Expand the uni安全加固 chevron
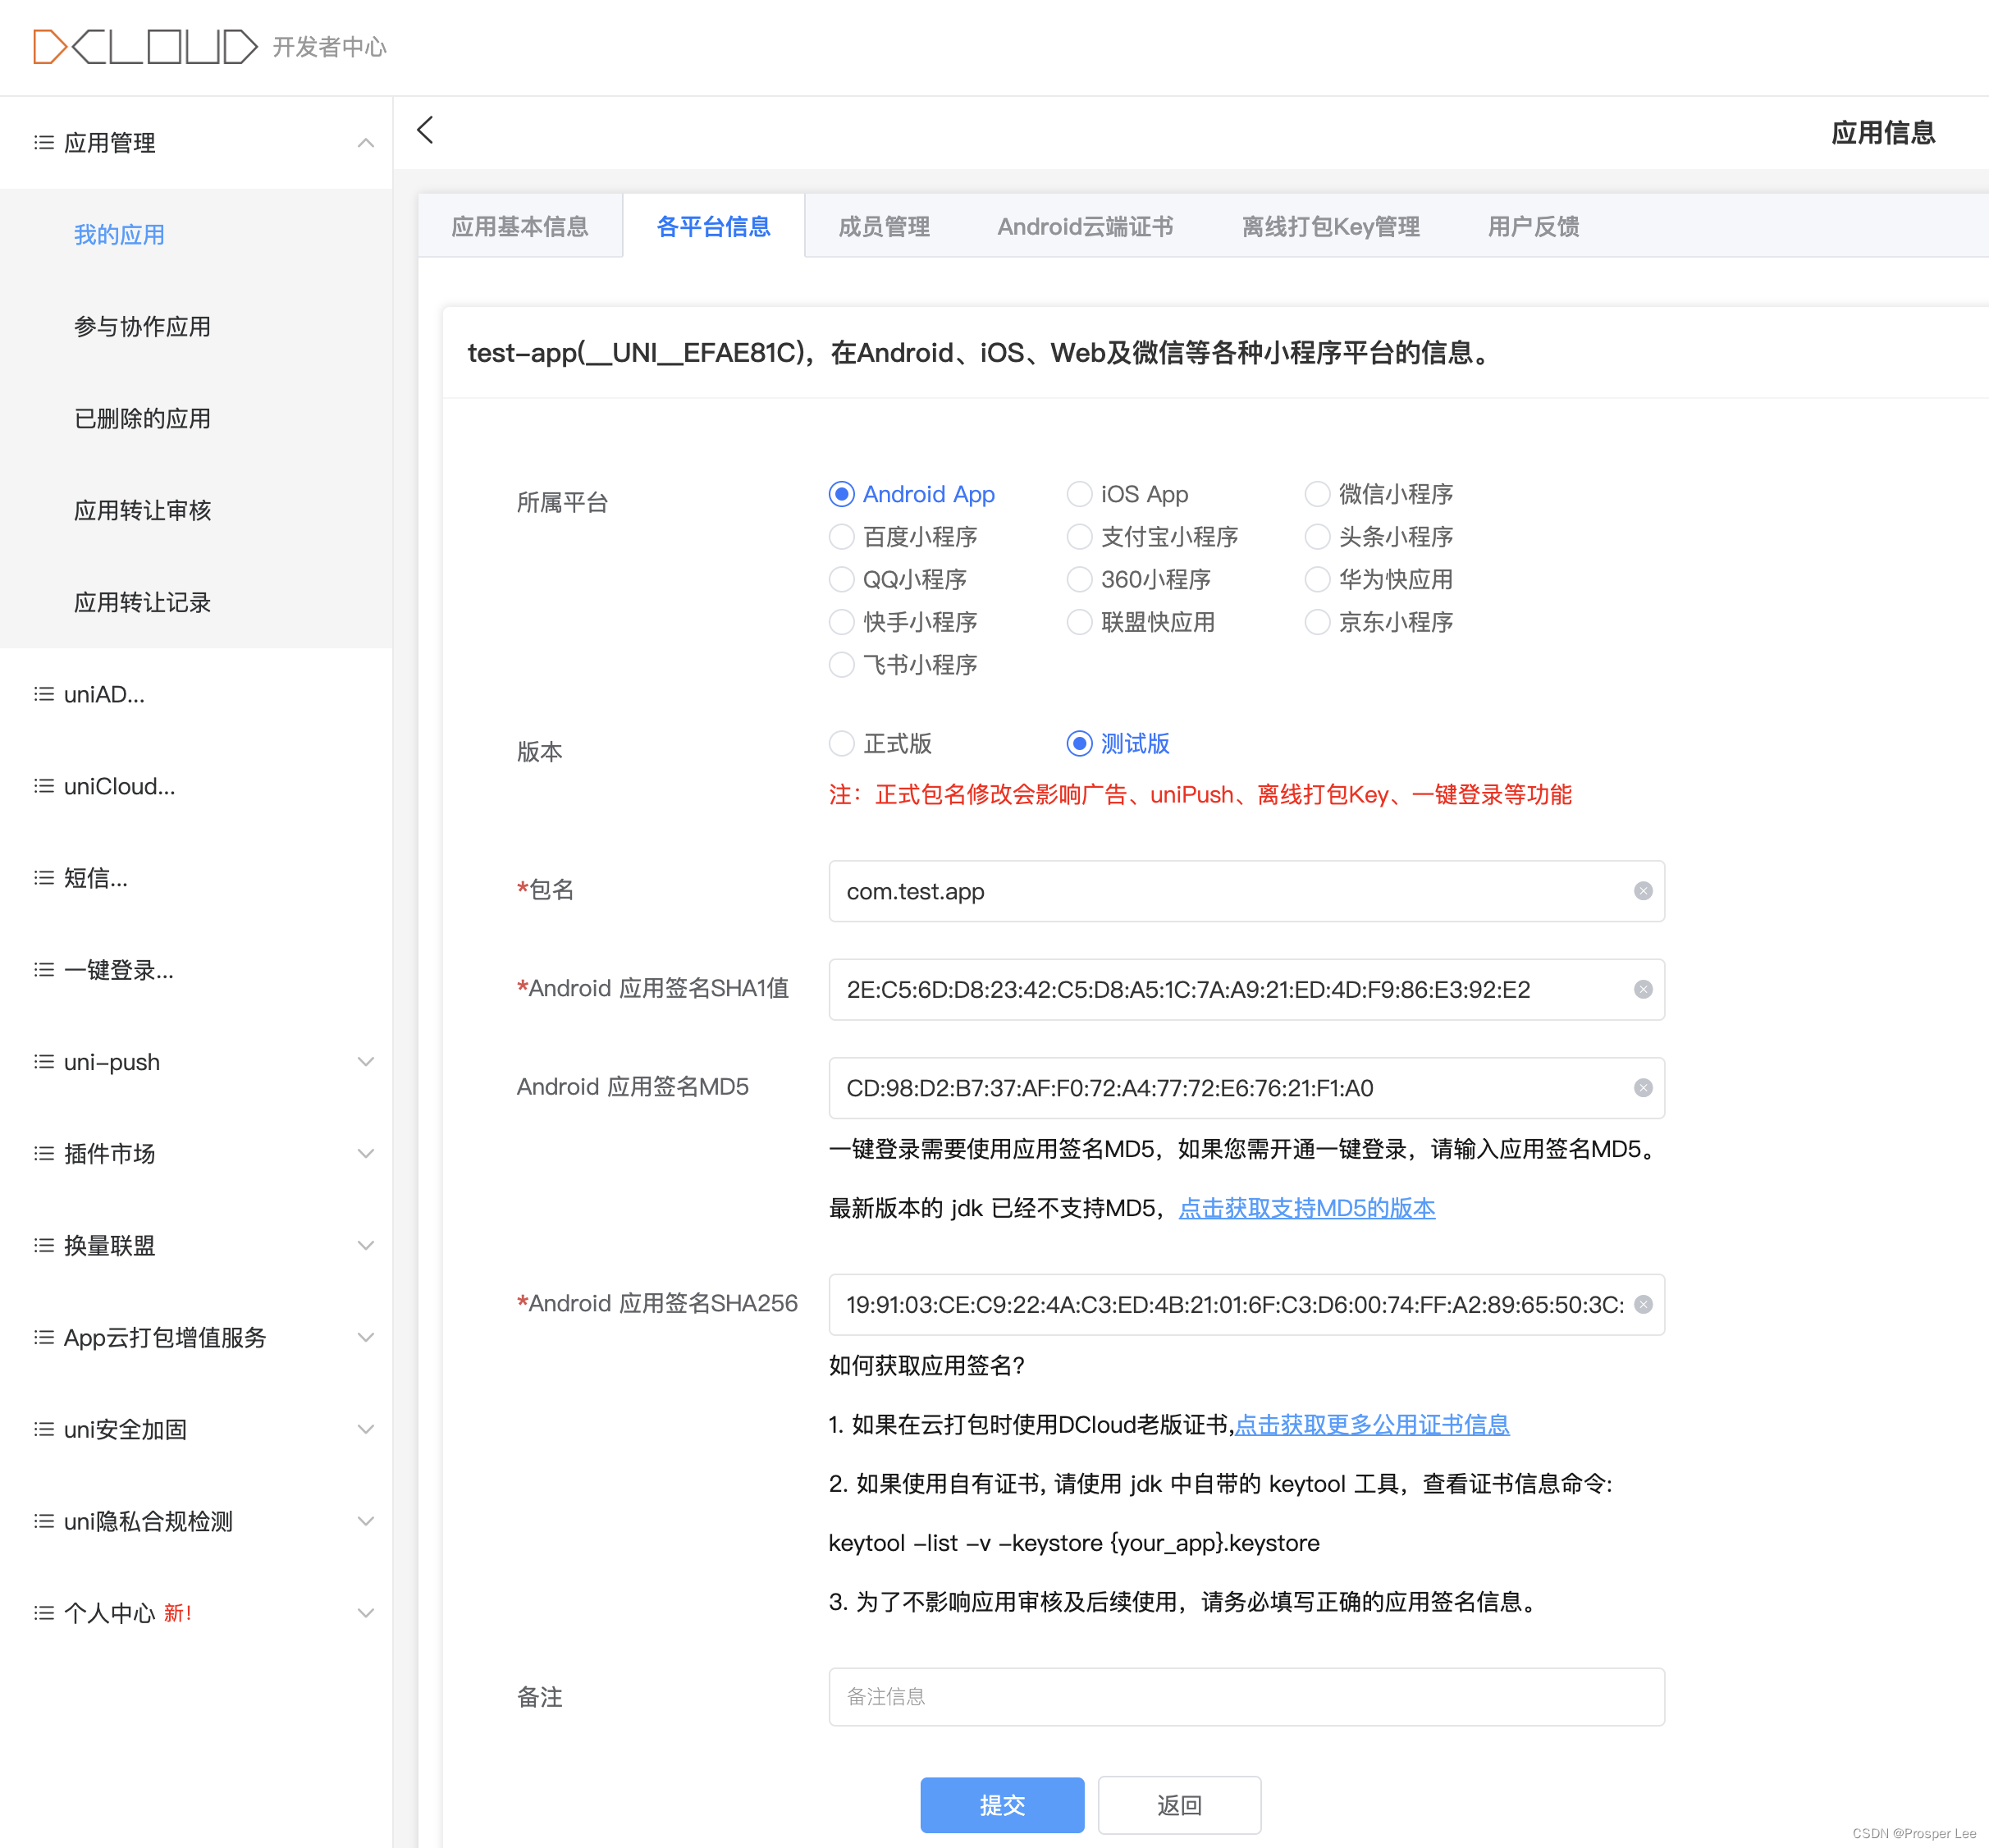Image resolution: width=1989 pixels, height=1848 pixels. coord(366,1430)
